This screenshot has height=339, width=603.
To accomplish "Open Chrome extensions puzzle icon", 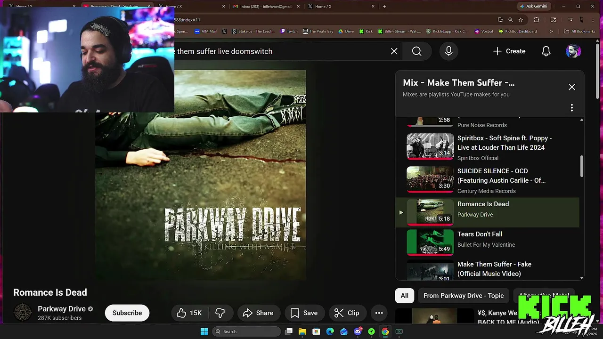I will point(537,20).
